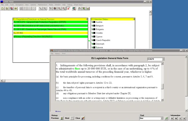Click the U information button
188x121 pixels.
point(184,118)
